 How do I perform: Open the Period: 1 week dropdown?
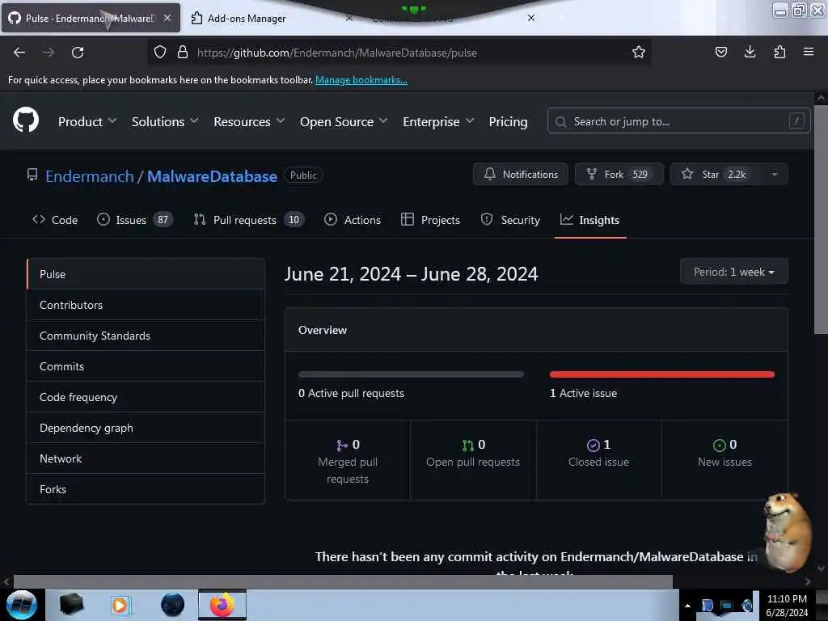[x=733, y=272]
